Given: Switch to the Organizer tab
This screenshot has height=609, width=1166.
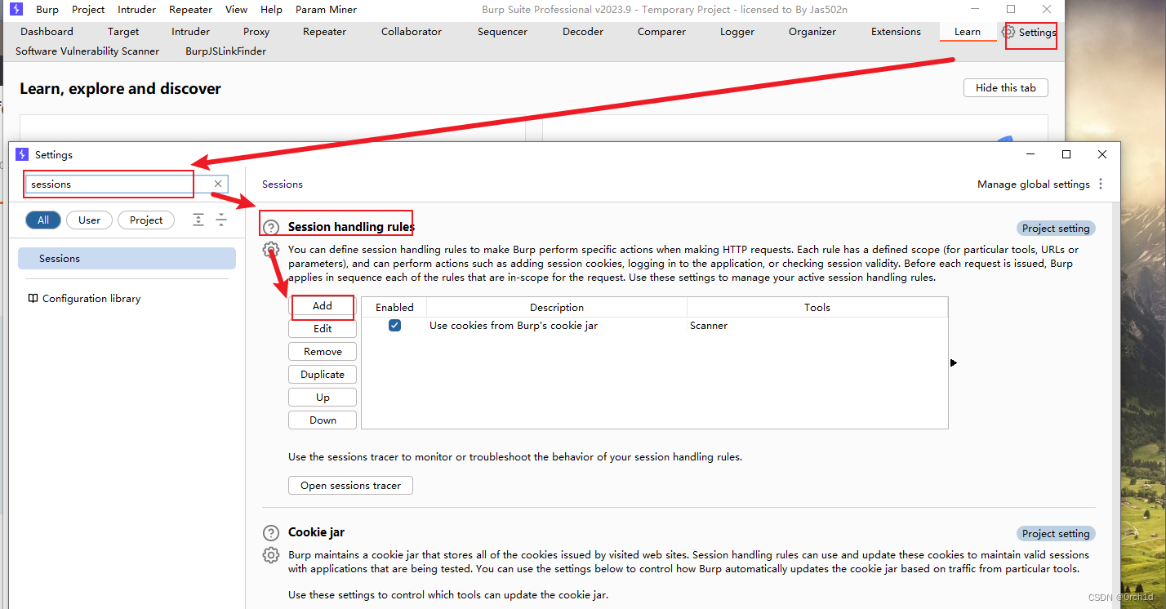Looking at the screenshot, I should (812, 32).
